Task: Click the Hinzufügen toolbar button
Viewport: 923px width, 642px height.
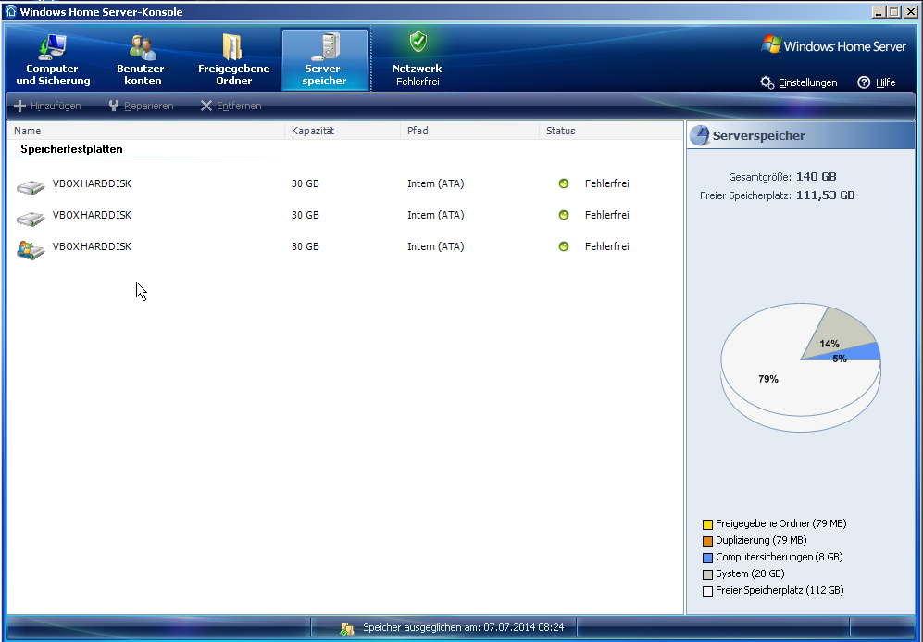Action: (48, 106)
